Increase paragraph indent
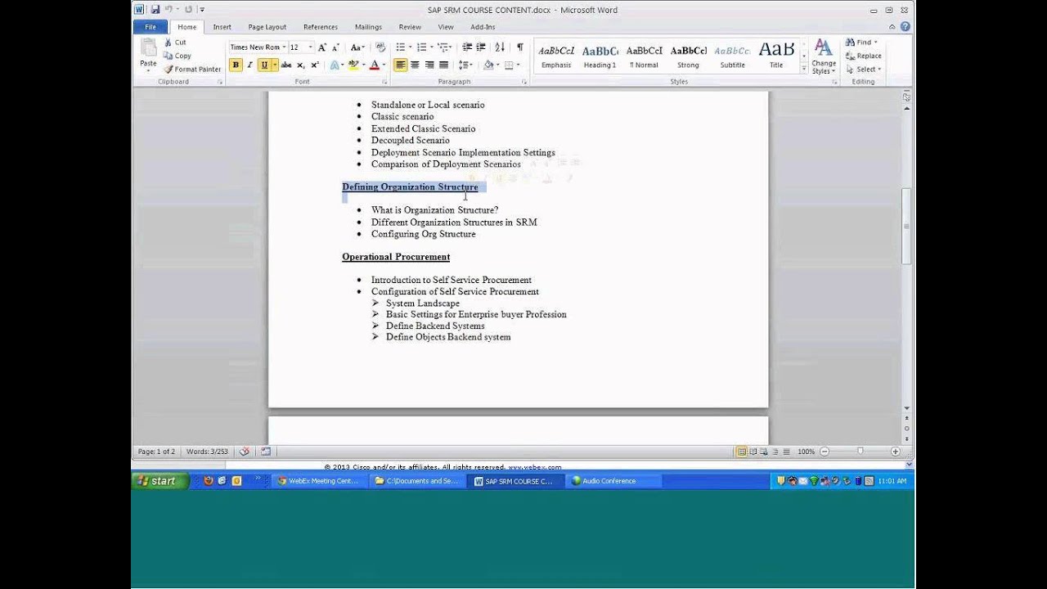Screen dimensions: 1047x589 (x=482, y=47)
